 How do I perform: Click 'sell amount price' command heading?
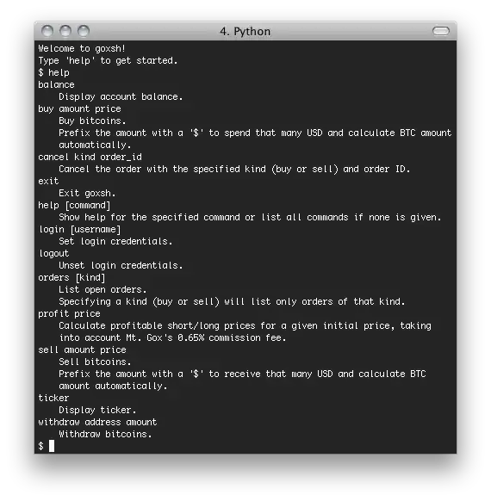82,349
